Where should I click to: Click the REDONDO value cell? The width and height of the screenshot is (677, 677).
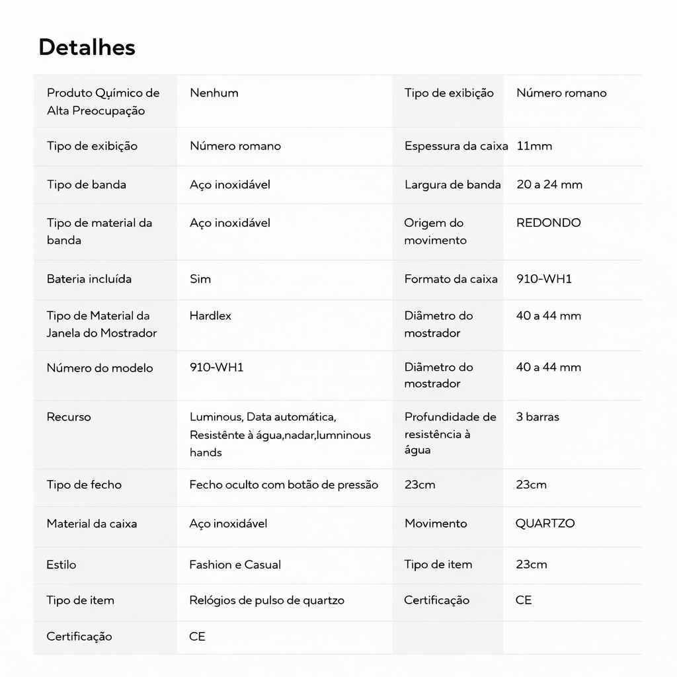pos(549,223)
